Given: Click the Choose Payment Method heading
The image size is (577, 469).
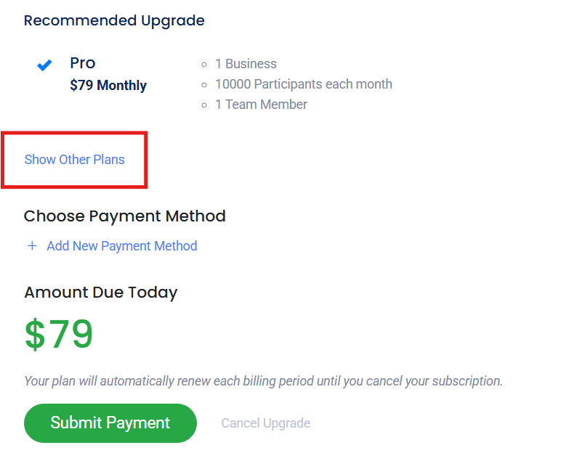Looking at the screenshot, I should (124, 216).
